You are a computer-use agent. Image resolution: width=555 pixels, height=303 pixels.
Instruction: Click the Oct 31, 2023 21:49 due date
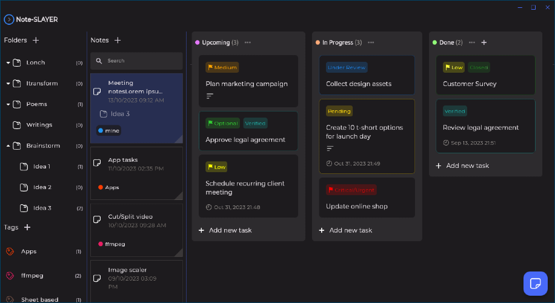353,164
